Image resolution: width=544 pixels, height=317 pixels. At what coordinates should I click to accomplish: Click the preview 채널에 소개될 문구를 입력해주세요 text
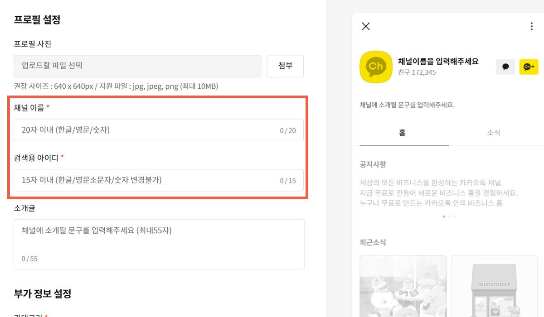coord(407,105)
